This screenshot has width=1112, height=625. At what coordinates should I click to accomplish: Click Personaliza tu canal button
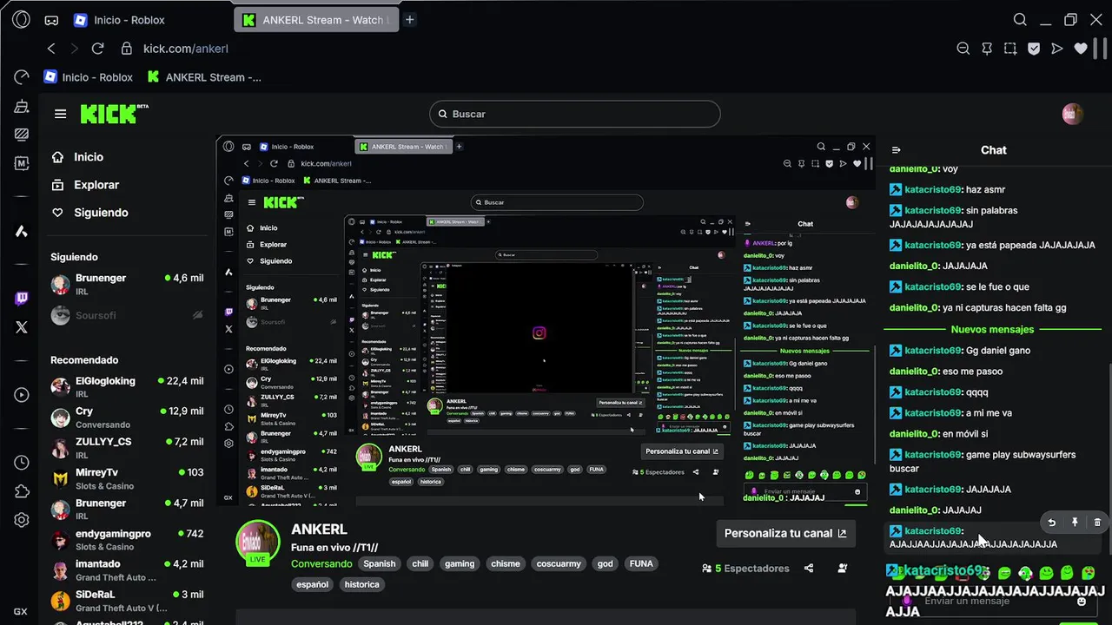pos(785,533)
